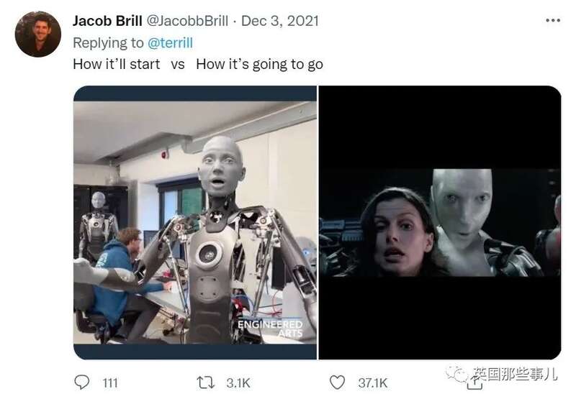Click the WeChat logo watermark icon
The image size is (576, 399).
pyautogui.click(x=456, y=374)
